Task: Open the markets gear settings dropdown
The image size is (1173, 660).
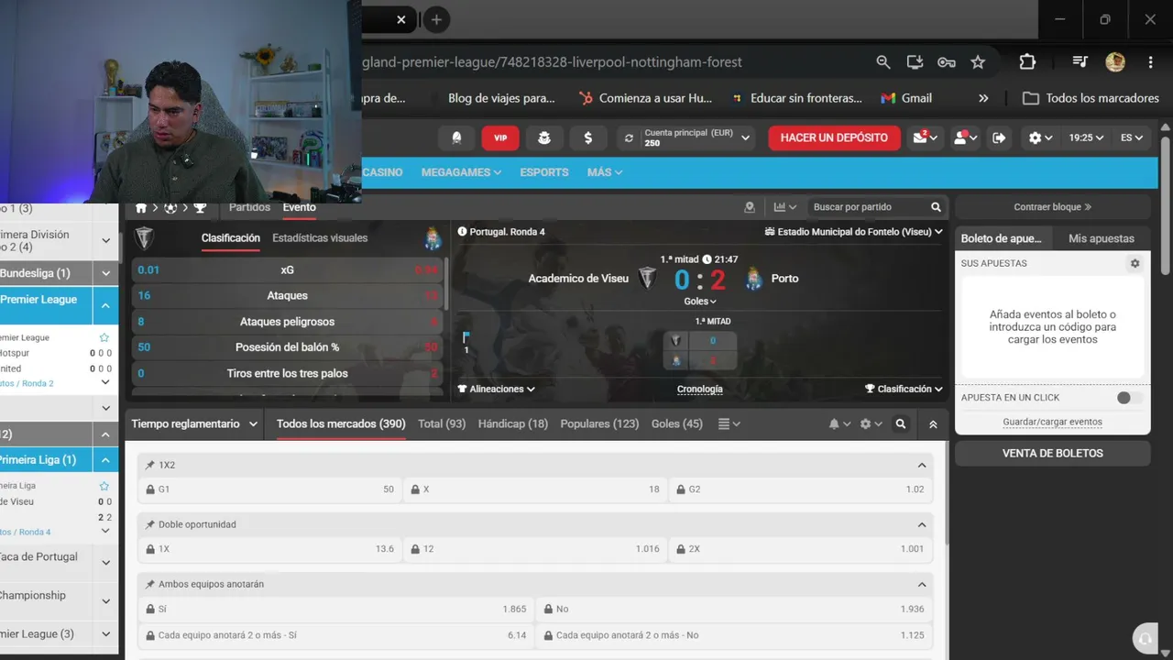Action: click(x=871, y=424)
